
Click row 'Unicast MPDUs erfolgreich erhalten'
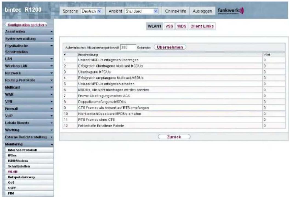[x=174, y=84]
